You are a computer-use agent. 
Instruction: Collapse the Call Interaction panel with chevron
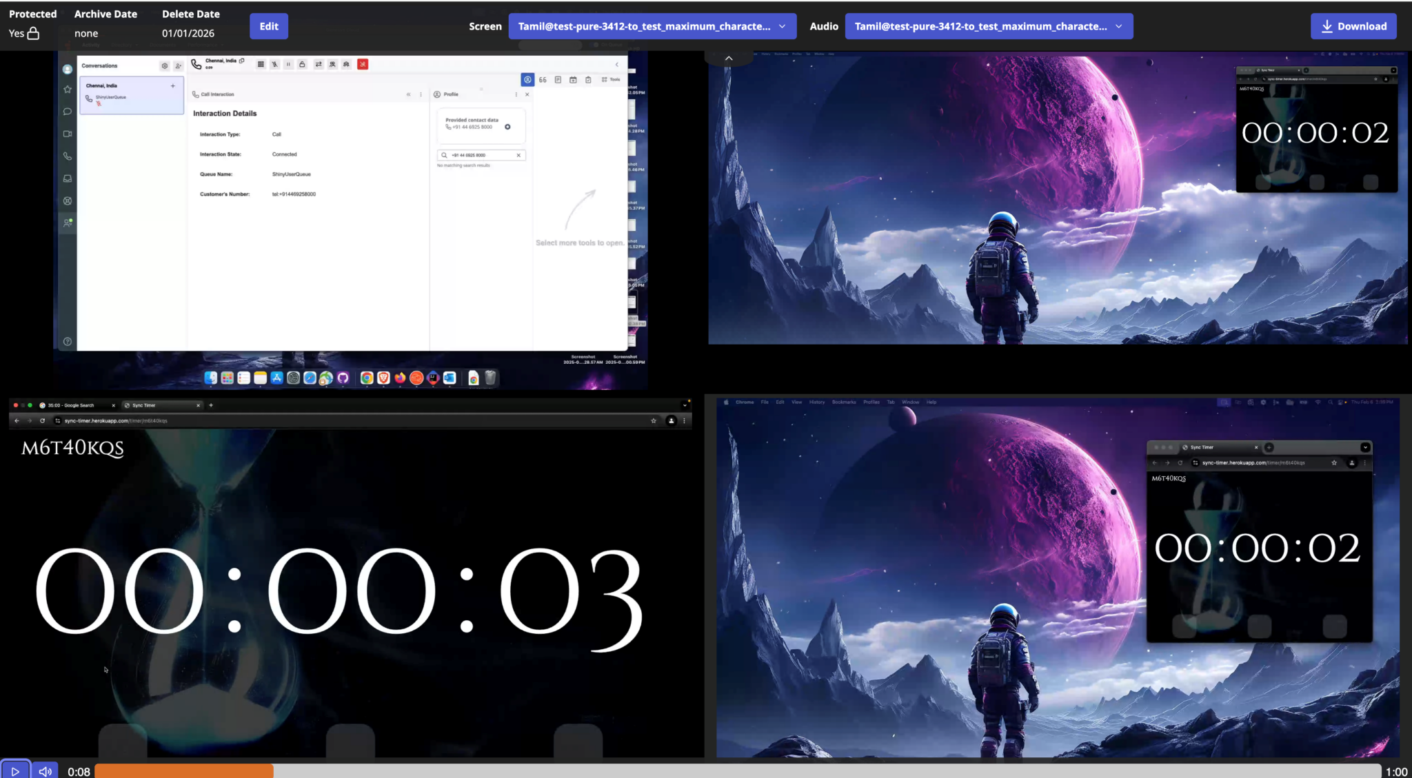point(408,94)
